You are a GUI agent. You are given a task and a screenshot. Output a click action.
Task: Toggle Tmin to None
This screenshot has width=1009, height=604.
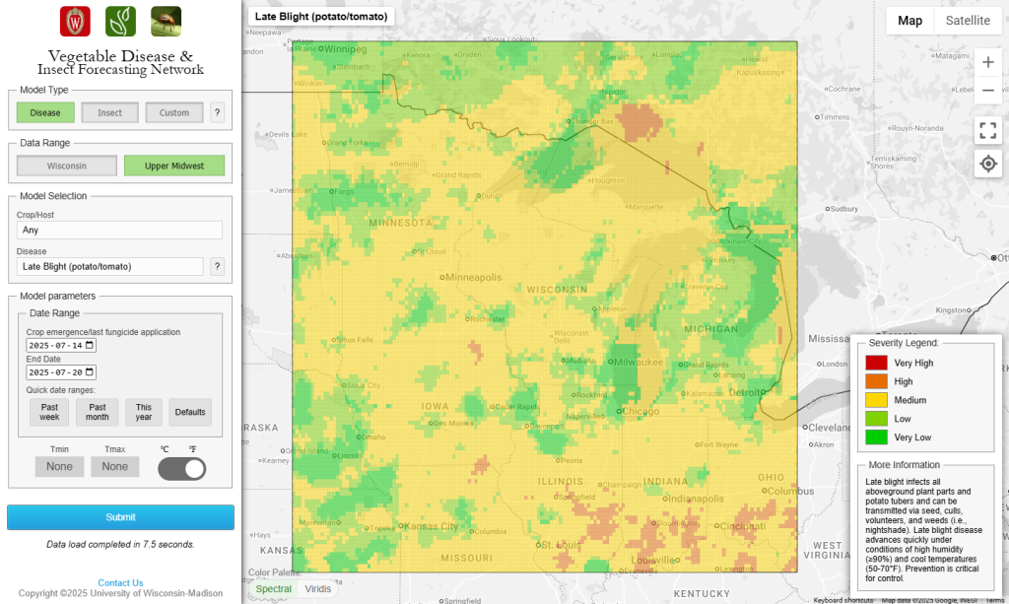(59, 466)
